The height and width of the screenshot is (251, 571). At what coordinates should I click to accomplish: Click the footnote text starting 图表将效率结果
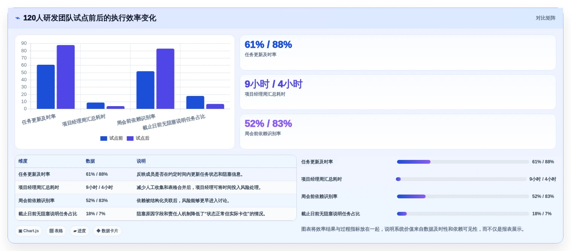pyautogui.click(x=414, y=229)
